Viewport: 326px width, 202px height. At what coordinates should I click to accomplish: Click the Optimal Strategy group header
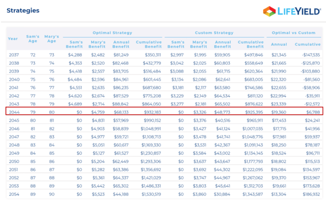click(112, 33)
